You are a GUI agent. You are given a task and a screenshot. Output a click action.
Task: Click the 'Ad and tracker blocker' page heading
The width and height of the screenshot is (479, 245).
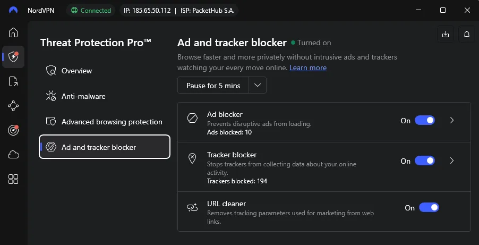point(232,43)
